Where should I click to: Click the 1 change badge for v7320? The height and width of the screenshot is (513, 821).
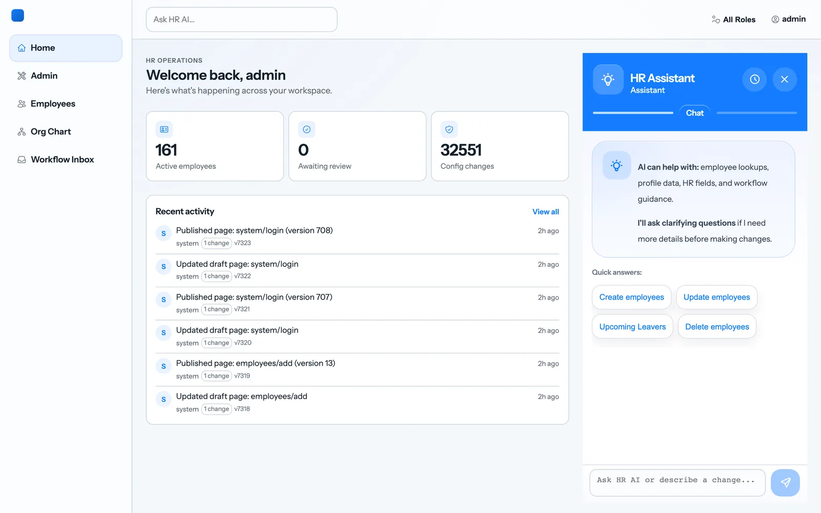217,343
